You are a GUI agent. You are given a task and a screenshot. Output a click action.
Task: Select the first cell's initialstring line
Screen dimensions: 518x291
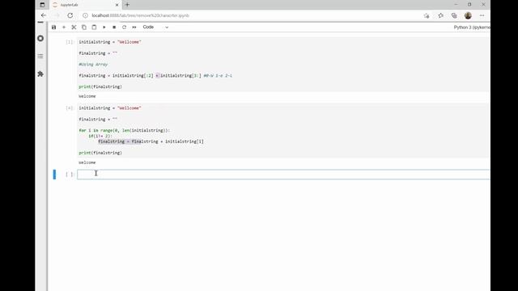tap(110, 42)
